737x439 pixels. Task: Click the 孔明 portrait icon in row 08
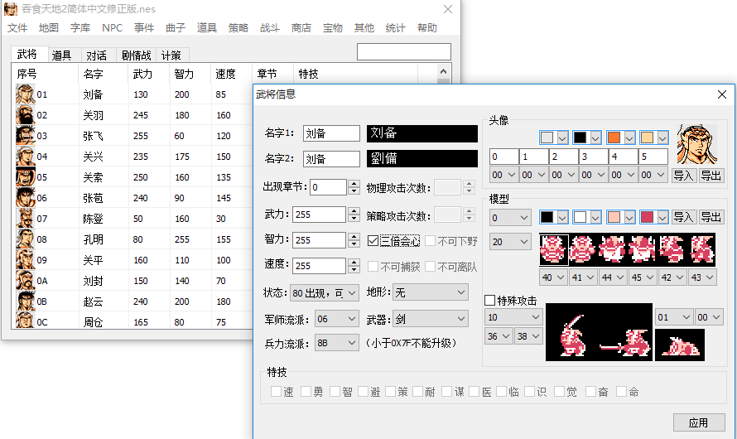tap(26, 239)
